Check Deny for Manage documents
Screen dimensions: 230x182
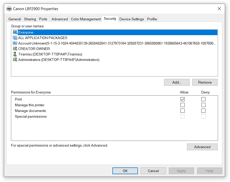[203, 111]
